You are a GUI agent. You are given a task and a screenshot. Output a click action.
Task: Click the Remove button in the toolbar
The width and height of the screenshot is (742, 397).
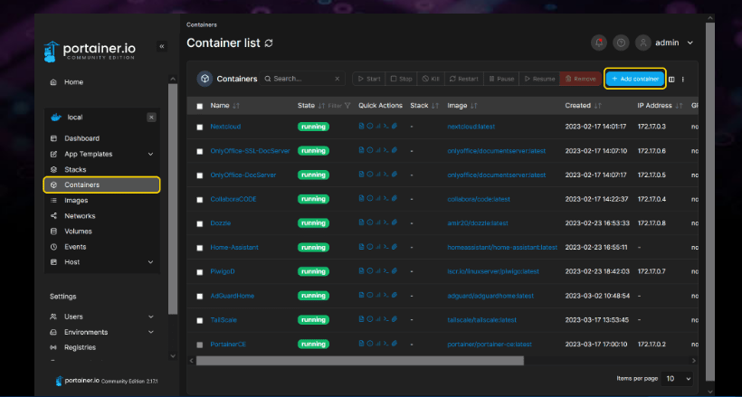(x=580, y=79)
